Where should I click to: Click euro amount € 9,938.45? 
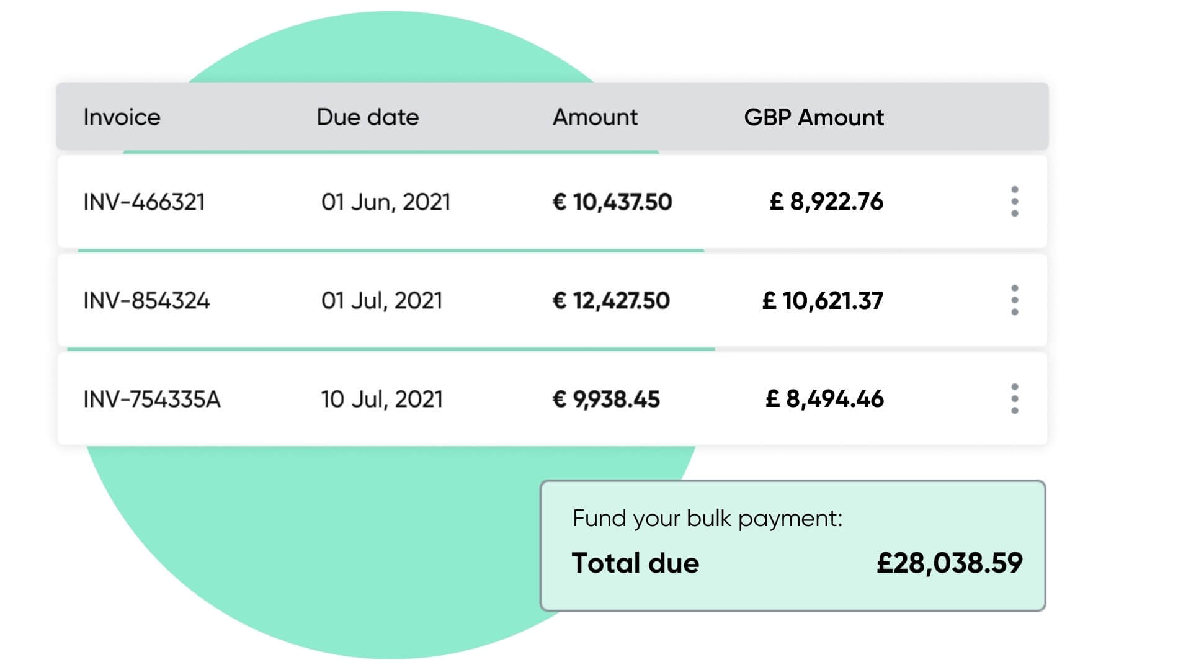click(x=606, y=400)
